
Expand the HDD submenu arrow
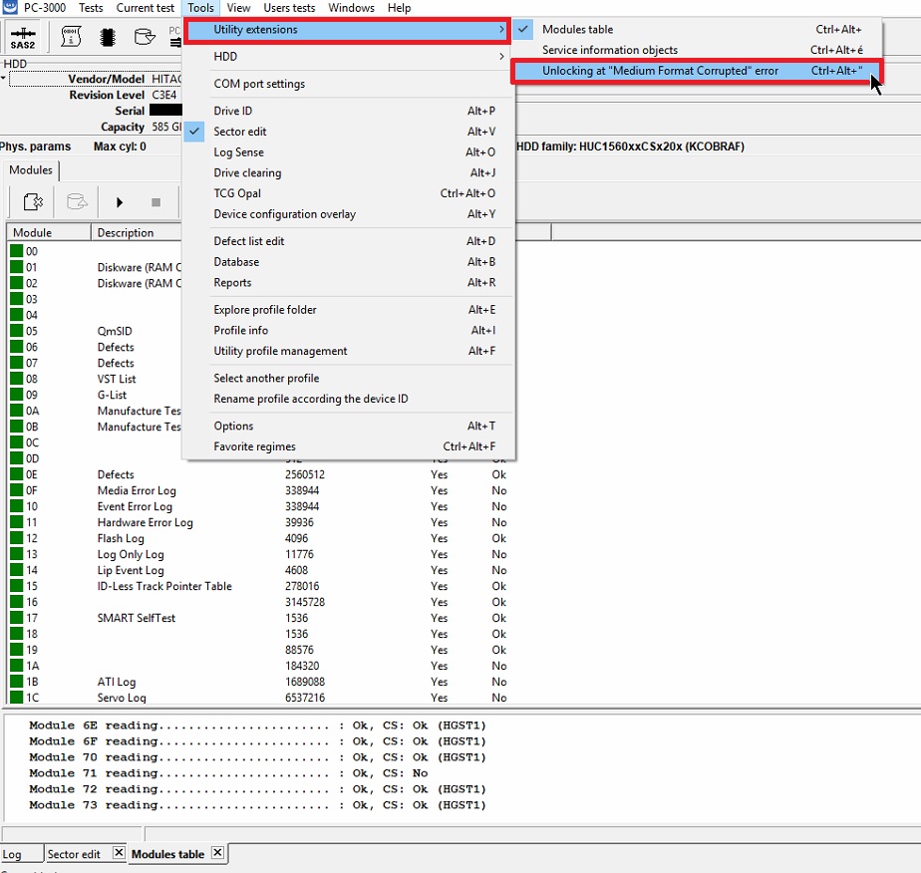click(501, 57)
